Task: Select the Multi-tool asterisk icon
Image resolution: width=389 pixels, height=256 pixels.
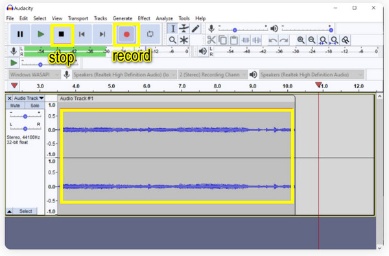Action: 184,40
